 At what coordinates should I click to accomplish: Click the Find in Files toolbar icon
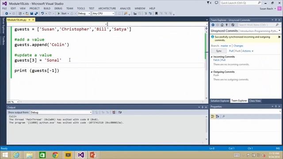click(126, 14)
